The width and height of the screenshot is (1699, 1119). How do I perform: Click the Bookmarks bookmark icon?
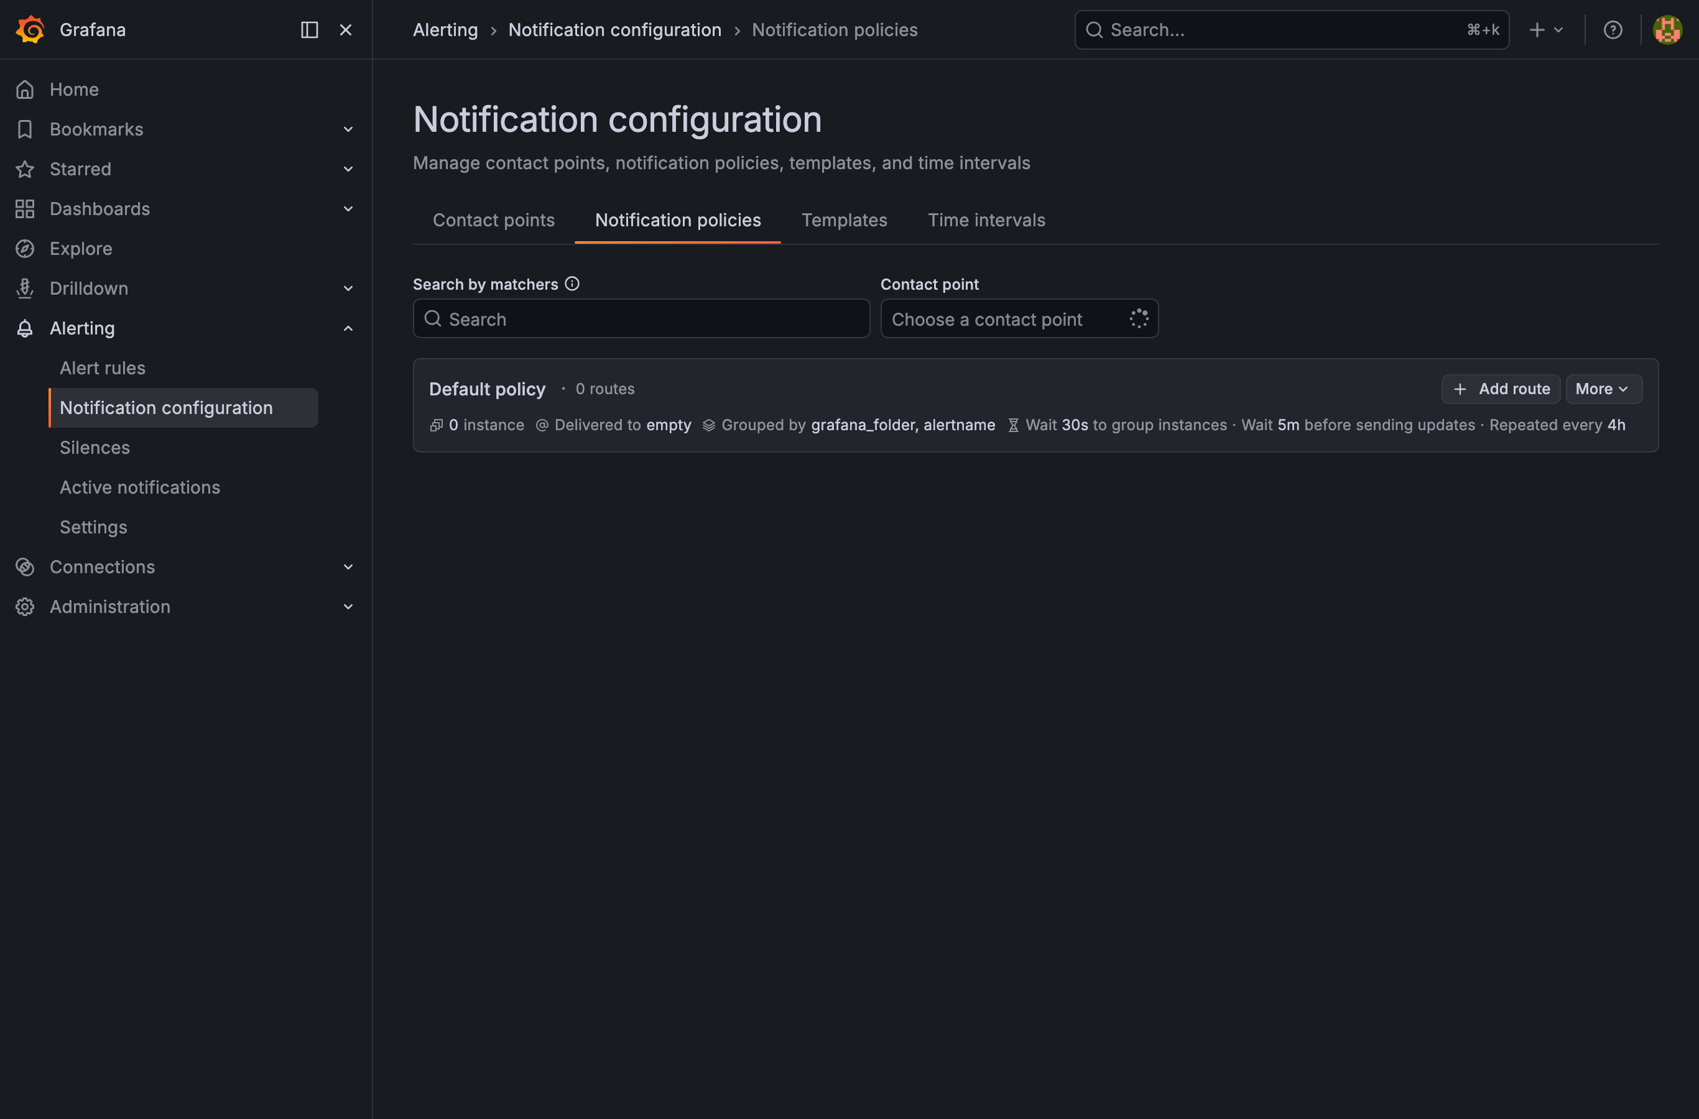[x=25, y=129]
